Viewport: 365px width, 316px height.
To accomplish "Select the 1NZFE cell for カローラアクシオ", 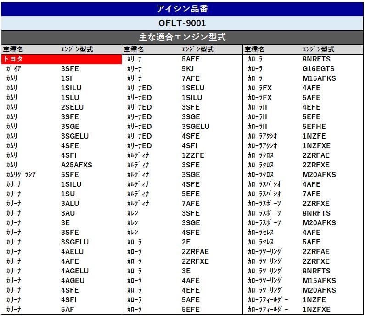I will pos(314,136).
